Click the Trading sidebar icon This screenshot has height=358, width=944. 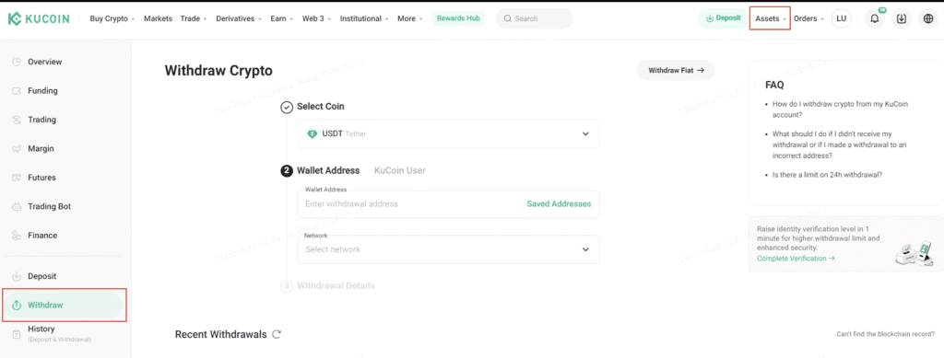pos(17,120)
